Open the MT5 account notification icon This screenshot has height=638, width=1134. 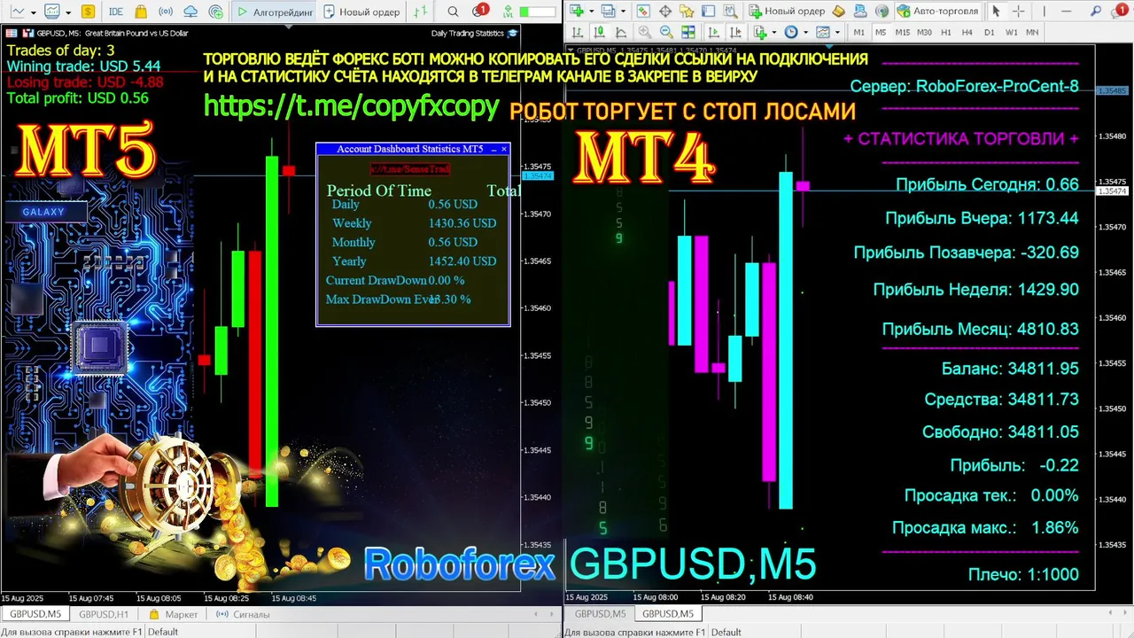(479, 11)
